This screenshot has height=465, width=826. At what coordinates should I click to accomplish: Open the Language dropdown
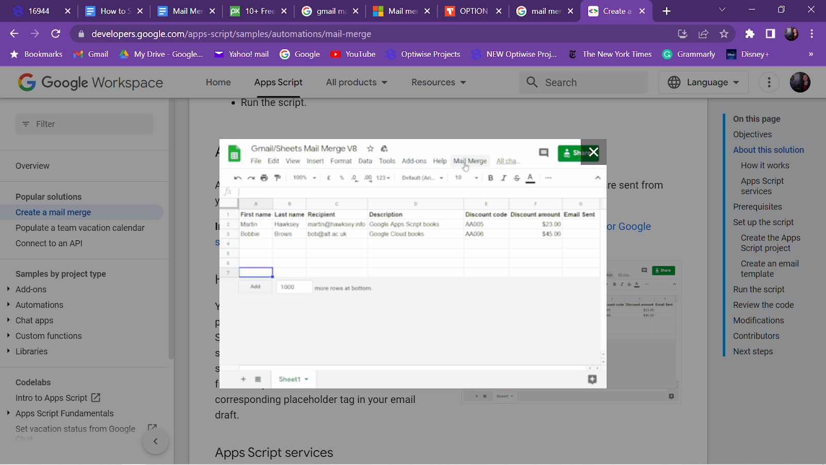pos(703,82)
